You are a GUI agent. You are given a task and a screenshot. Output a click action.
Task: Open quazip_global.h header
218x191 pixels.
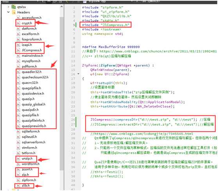point(34,105)
